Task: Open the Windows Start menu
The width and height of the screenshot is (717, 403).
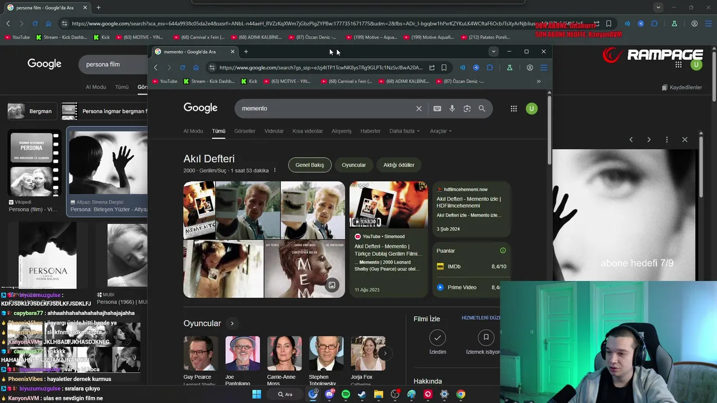Action: pos(257,394)
